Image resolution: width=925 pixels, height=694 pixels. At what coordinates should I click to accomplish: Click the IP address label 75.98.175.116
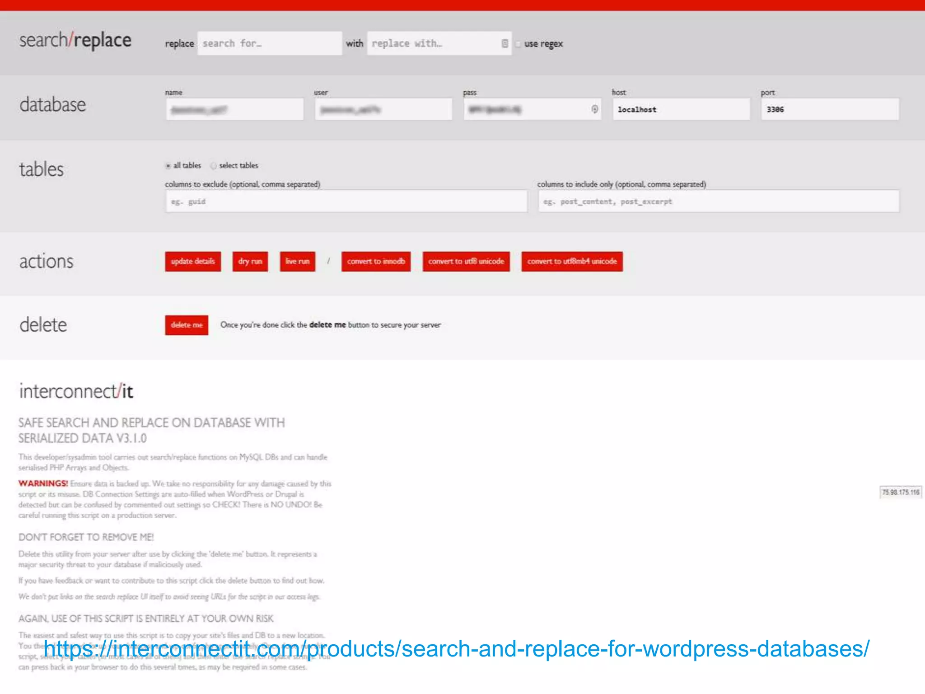901,492
